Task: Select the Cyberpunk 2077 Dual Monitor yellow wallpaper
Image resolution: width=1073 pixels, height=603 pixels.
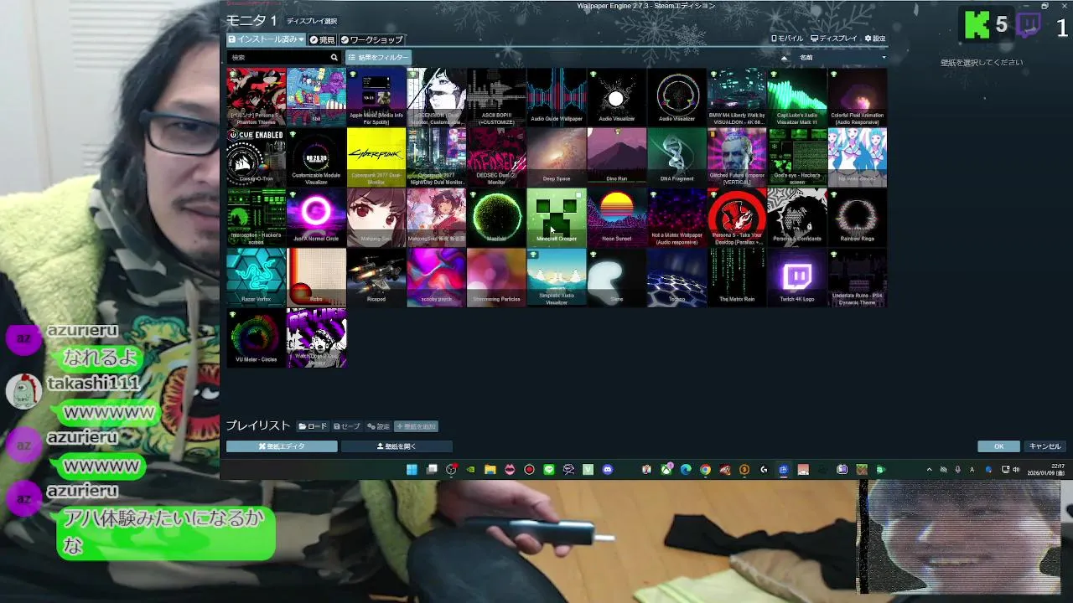Action: pos(376,157)
